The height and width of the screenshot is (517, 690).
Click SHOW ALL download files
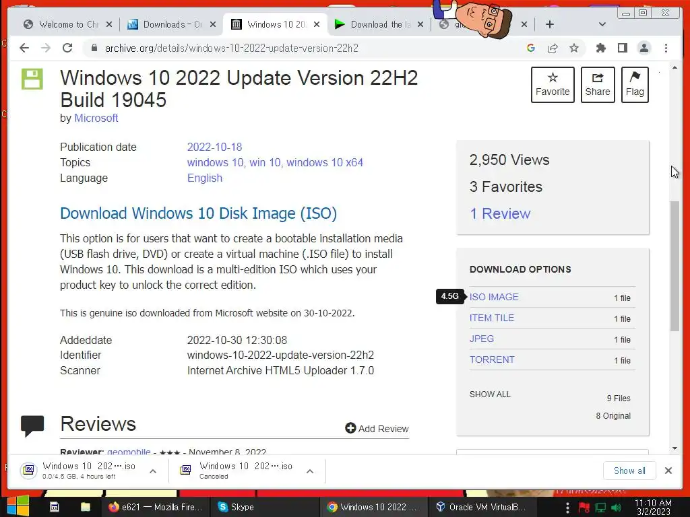490,394
